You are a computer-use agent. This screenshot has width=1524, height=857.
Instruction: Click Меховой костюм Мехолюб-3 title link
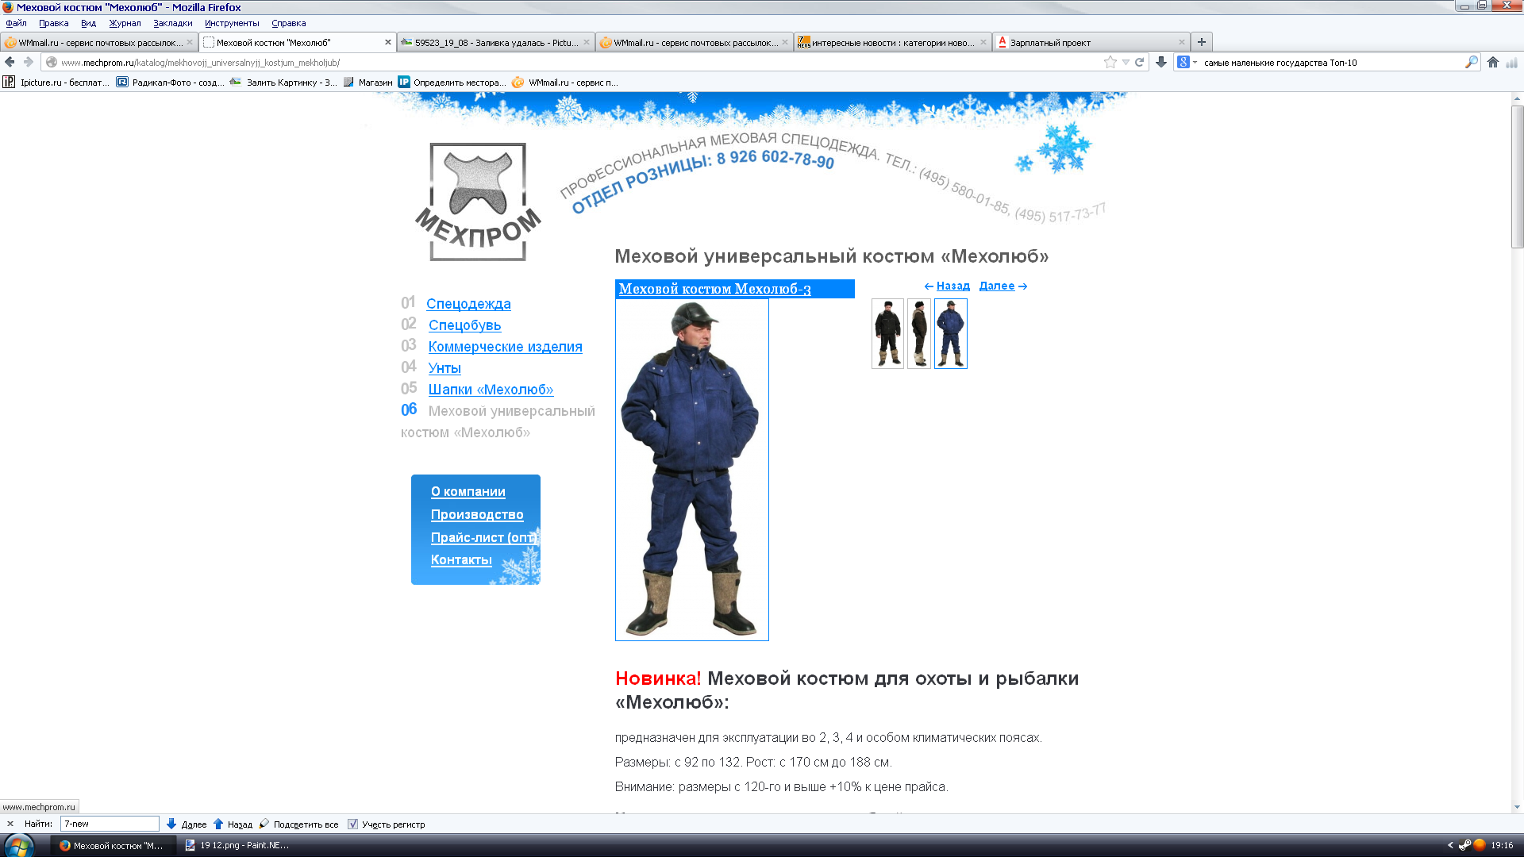pos(714,289)
